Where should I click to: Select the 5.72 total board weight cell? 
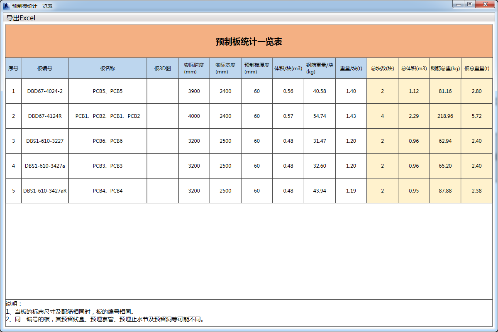[476, 116]
